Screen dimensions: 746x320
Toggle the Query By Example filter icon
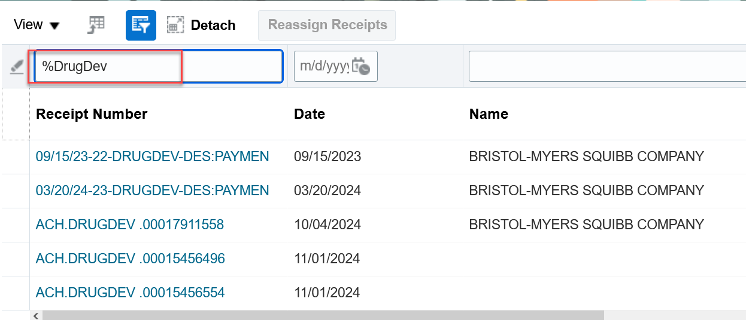tap(141, 25)
